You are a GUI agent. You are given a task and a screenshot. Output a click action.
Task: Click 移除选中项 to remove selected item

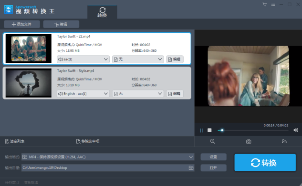point(88,141)
